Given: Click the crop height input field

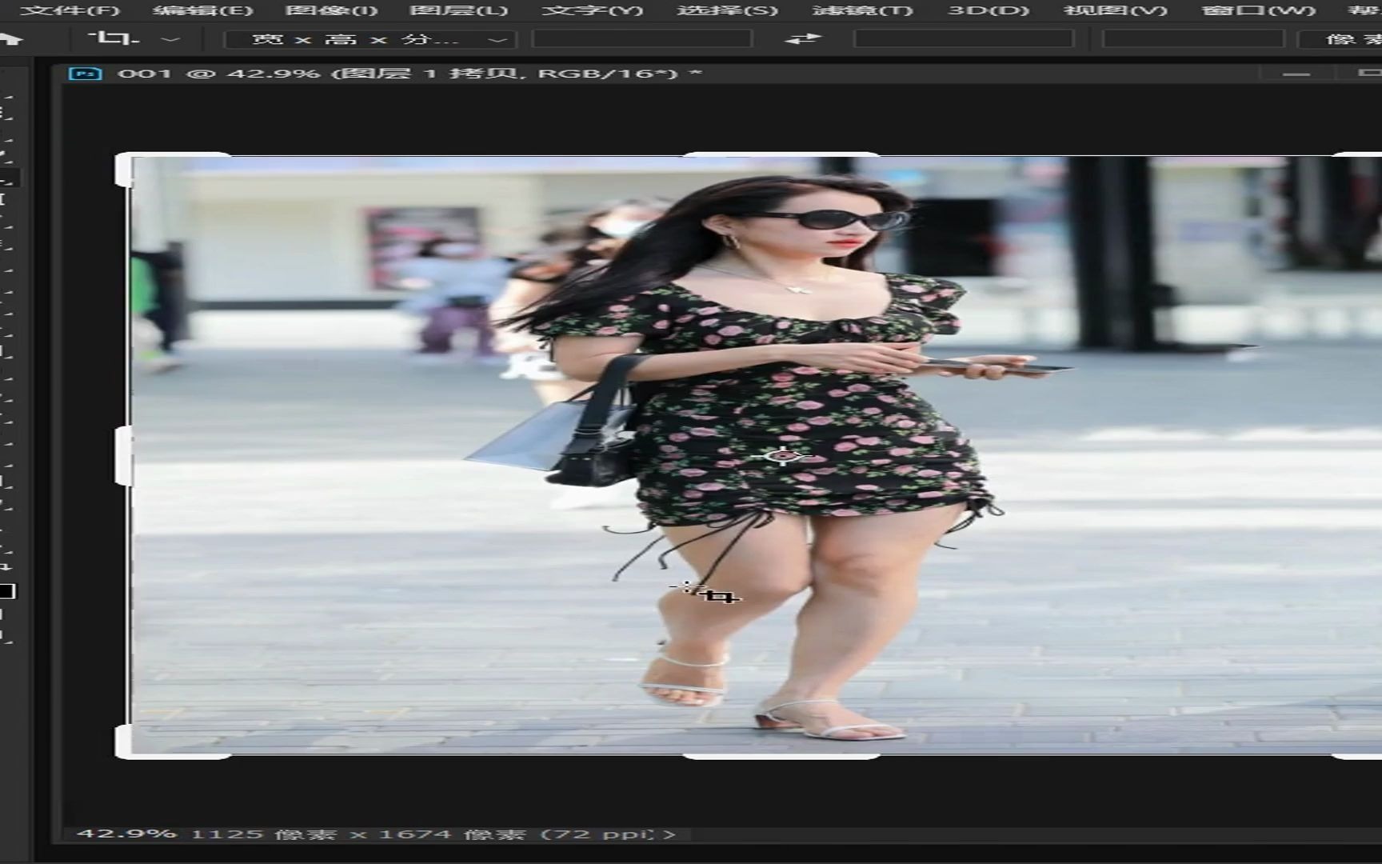Looking at the screenshot, I should coord(963,38).
